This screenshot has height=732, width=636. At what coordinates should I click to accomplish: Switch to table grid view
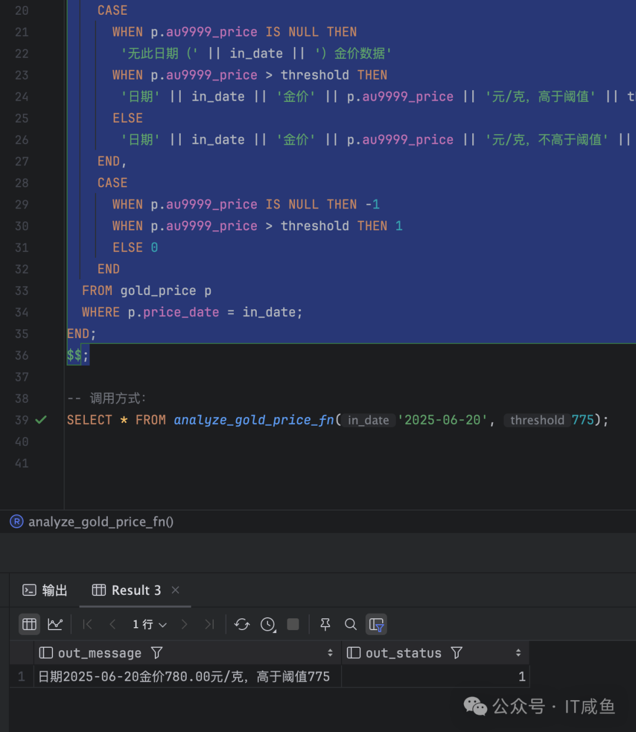[x=29, y=624]
